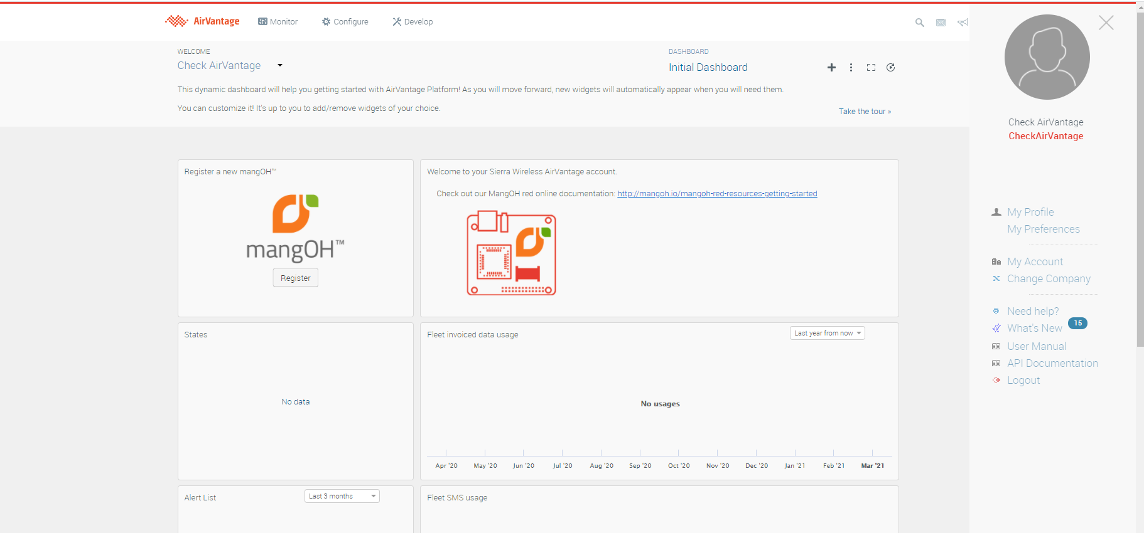The image size is (1144, 533).
Task: Click Logout
Action: pos(1023,381)
